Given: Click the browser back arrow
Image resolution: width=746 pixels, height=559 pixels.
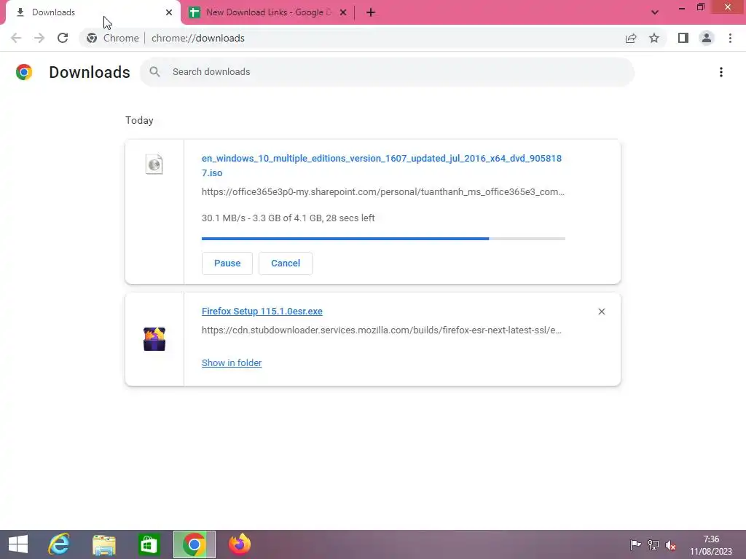Looking at the screenshot, I should pos(16,38).
